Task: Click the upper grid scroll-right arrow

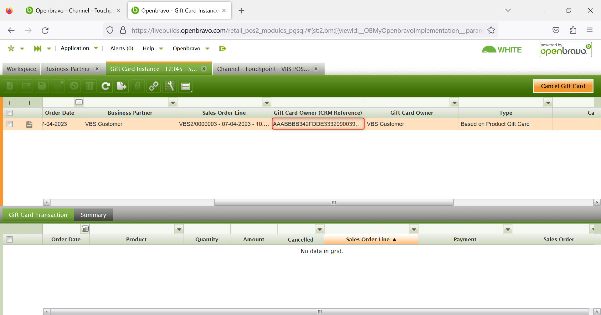Action: (x=597, y=202)
